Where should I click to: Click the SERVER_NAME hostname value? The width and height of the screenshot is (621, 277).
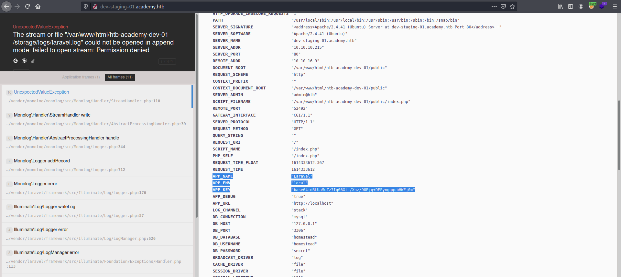(x=324, y=41)
